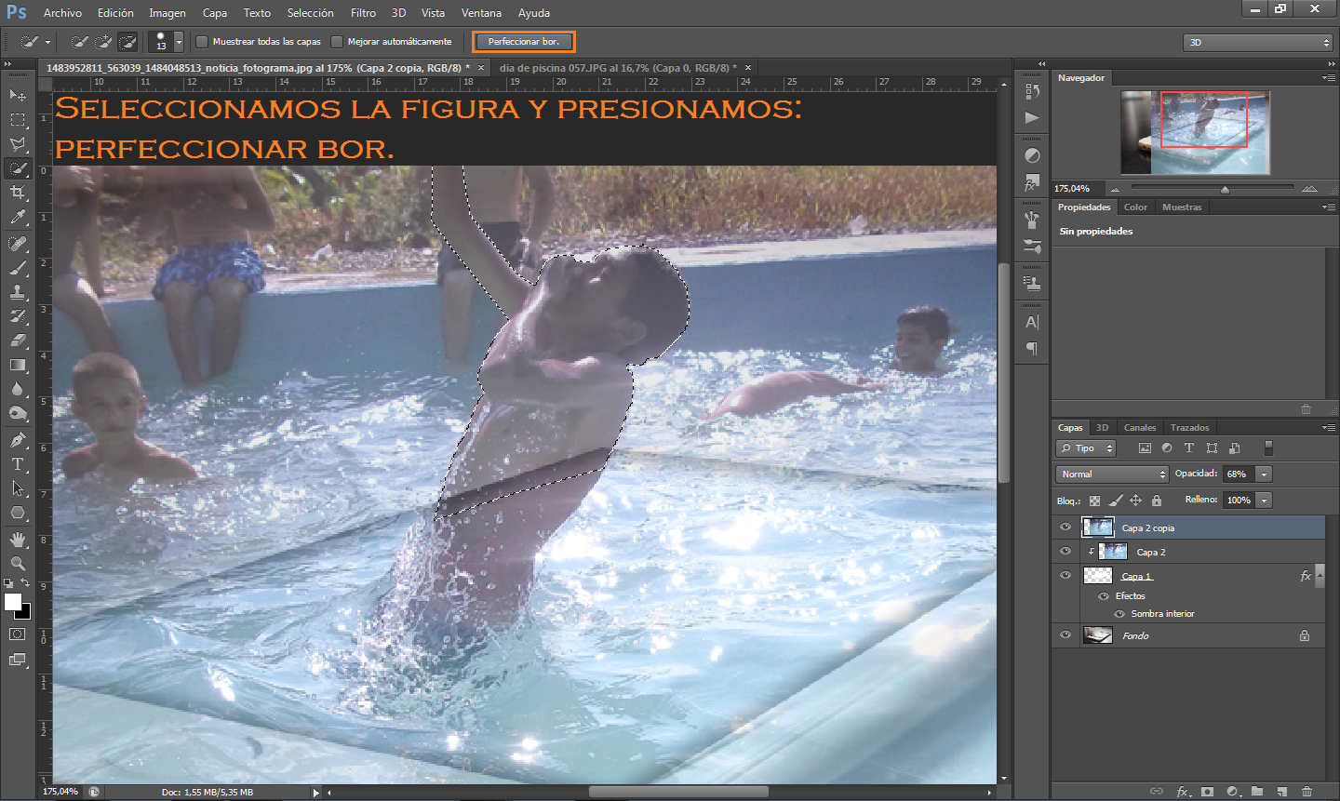Viewport: 1340px width, 801px height.
Task: Open the Adjustments panel icon
Action: coord(1032,155)
